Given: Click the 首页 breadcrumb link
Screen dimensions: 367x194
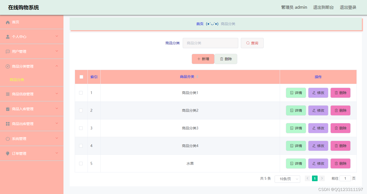Looking at the screenshot, I should pyautogui.click(x=200, y=24).
